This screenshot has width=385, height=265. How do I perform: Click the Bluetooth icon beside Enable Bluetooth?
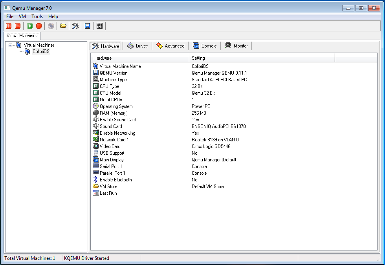(x=96, y=179)
